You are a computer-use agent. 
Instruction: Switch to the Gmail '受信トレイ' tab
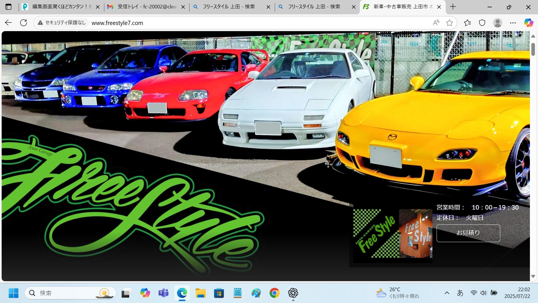tap(147, 7)
